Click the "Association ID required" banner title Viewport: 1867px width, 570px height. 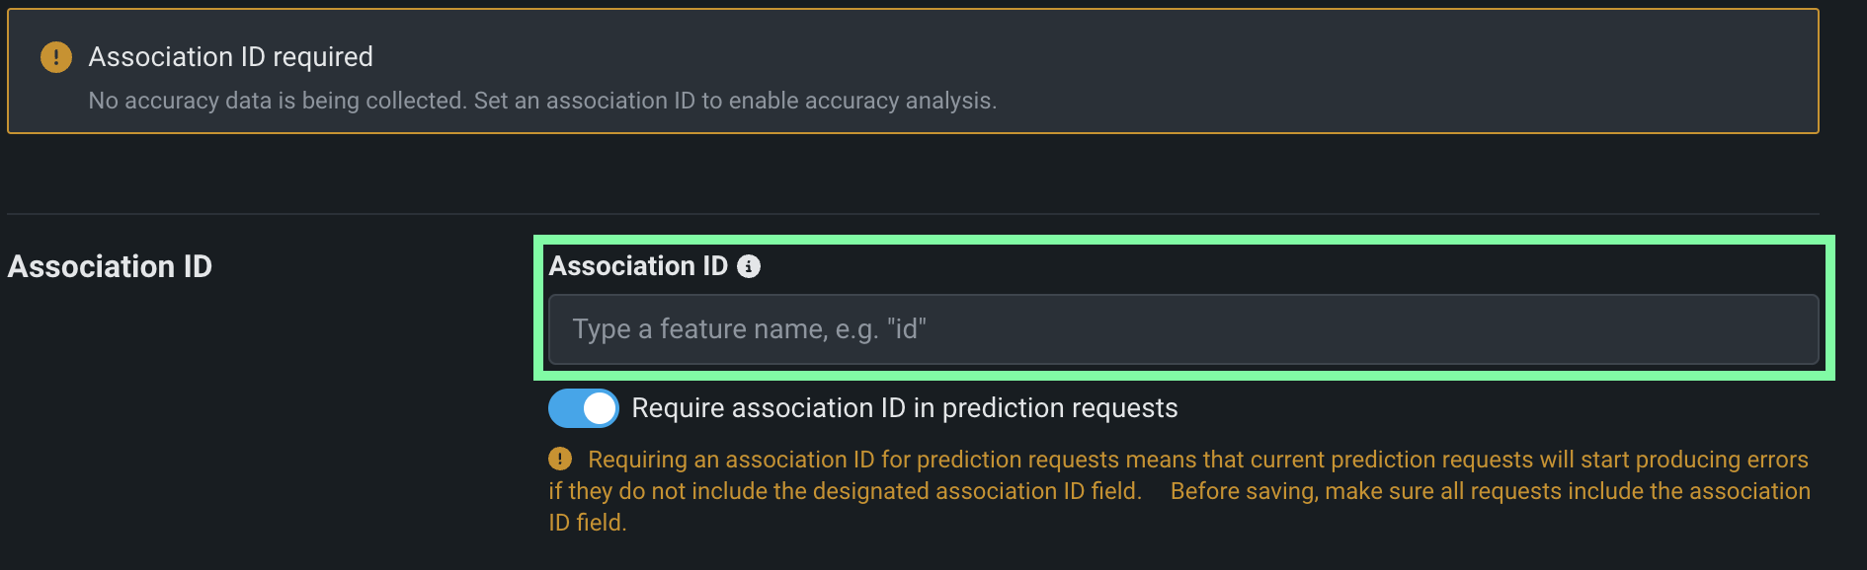[230, 57]
